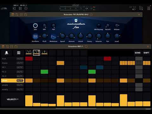Select the first pattern slot
This screenshot has height=114, width=152.
click(28, 53)
